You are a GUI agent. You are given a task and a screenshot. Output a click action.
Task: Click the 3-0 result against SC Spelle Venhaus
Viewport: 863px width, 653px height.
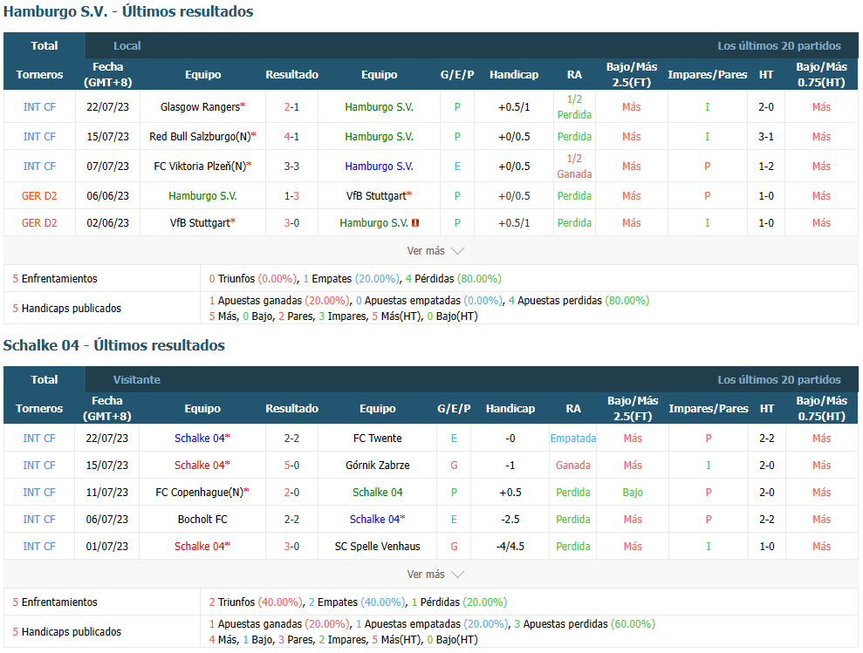pyautogui.click(x=291, y=547)
